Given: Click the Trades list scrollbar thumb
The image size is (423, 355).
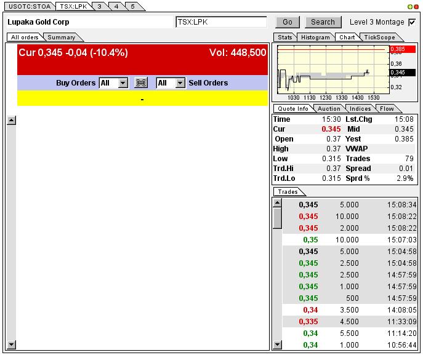Looking at the screenshot, I should pos(277,218).
